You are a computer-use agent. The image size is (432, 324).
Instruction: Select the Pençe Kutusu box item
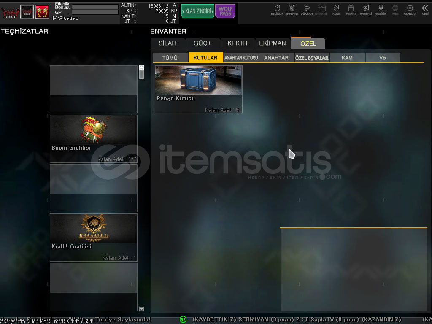pyautogui.click(x=198, y=89)
